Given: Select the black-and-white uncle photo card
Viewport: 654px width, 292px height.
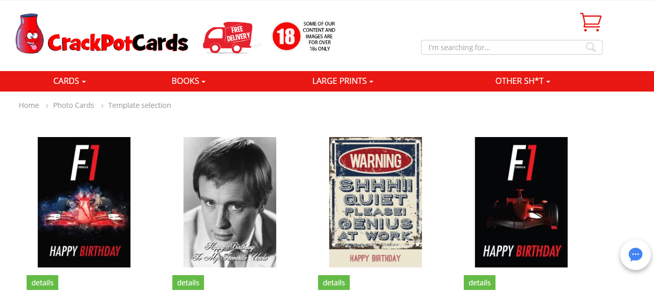Looking at the screenshot, I should click(230, 202).
